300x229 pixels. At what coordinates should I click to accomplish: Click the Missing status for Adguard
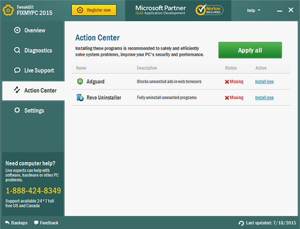click(234, 82)
